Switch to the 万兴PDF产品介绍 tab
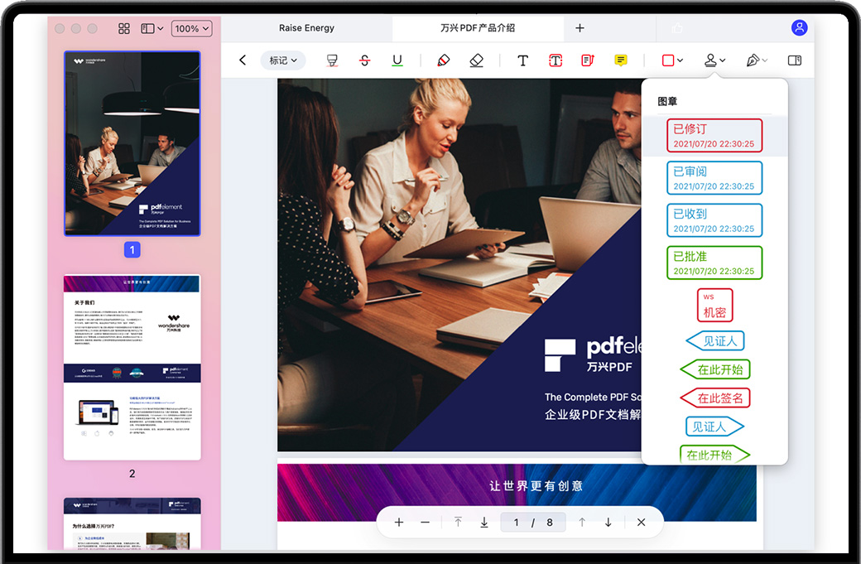The height and width of the screenshot is (564, 861). (478, 28)
